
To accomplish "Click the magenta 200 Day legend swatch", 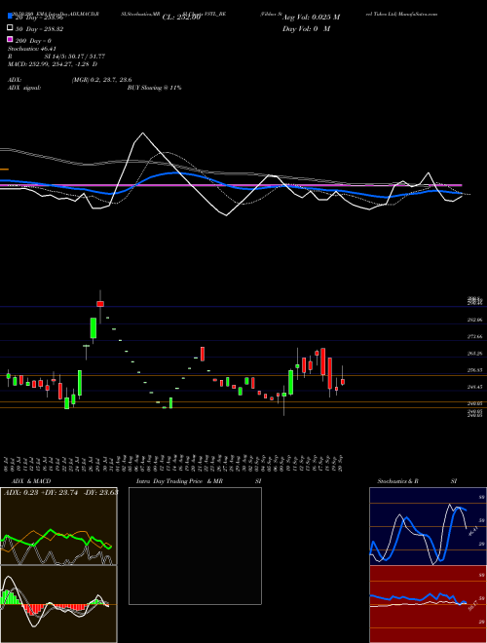I will click(10, 40).
